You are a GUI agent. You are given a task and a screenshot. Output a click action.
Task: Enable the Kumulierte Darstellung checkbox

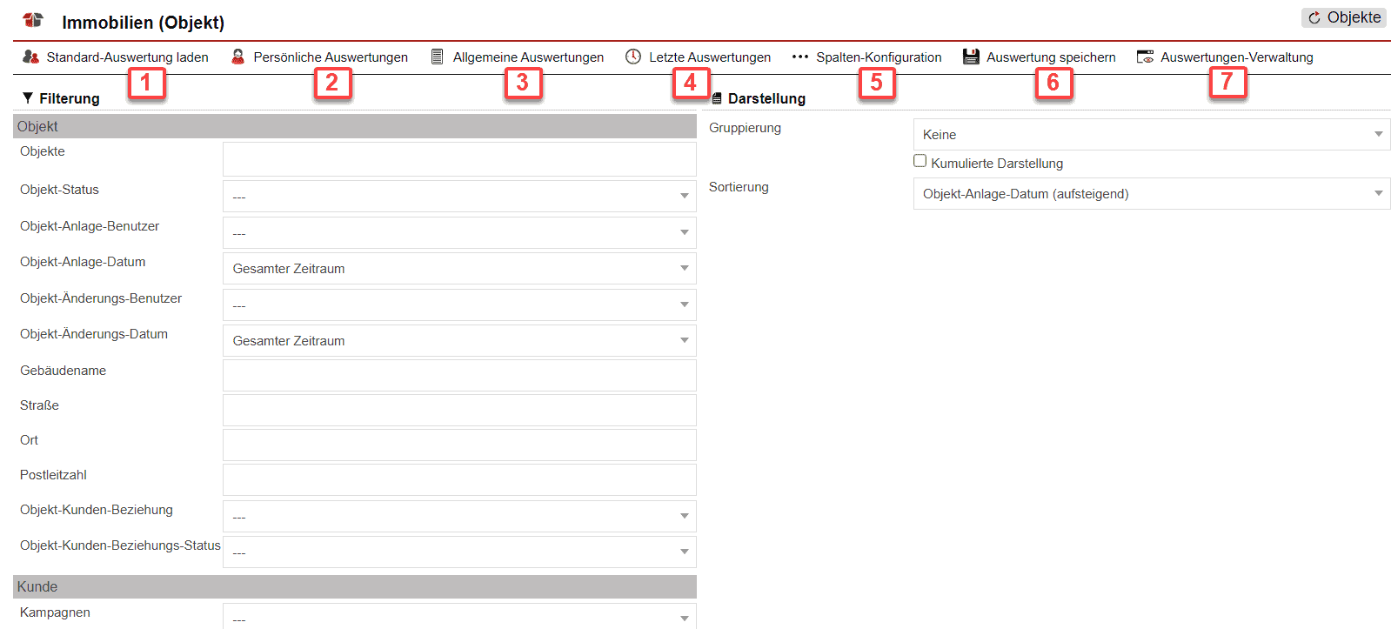click(x=920, y=161)
